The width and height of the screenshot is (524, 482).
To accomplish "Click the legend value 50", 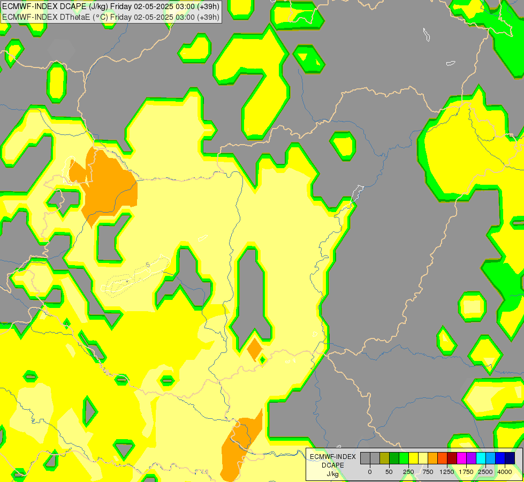I will point(389,472).
